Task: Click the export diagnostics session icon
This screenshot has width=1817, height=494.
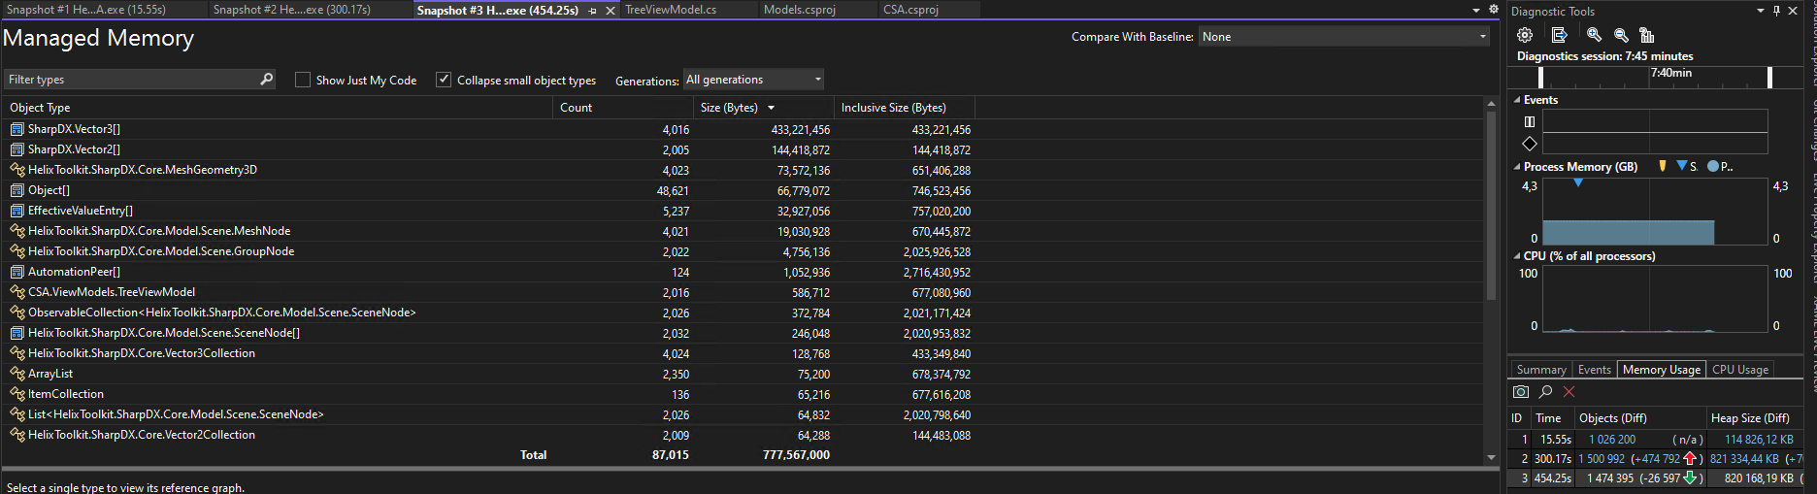Action: coord(1559,35)
